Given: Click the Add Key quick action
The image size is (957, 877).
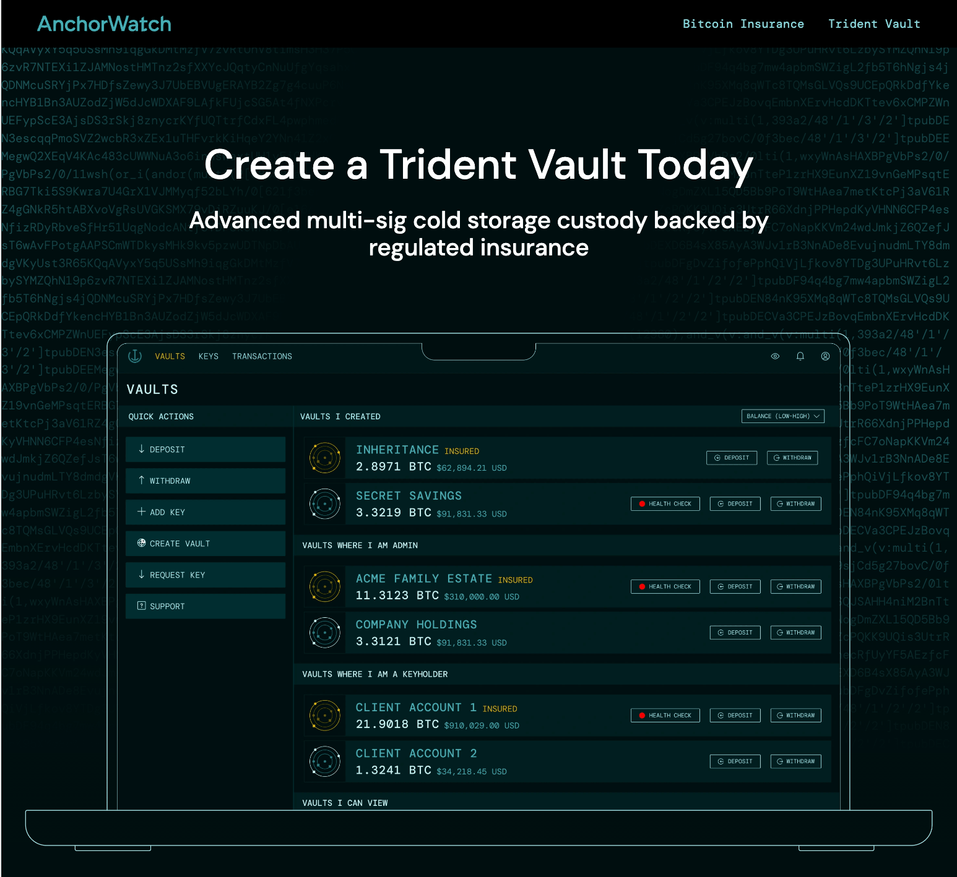Looking at the screenshot, I should (x=206, y=512).
